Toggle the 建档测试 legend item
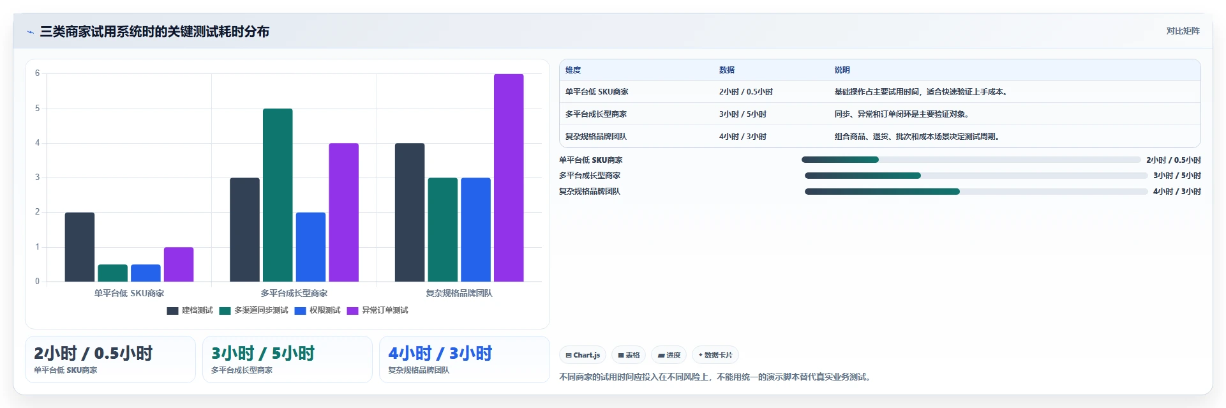This screenshot has height=408, width=1226. click(x=190, y=310)
